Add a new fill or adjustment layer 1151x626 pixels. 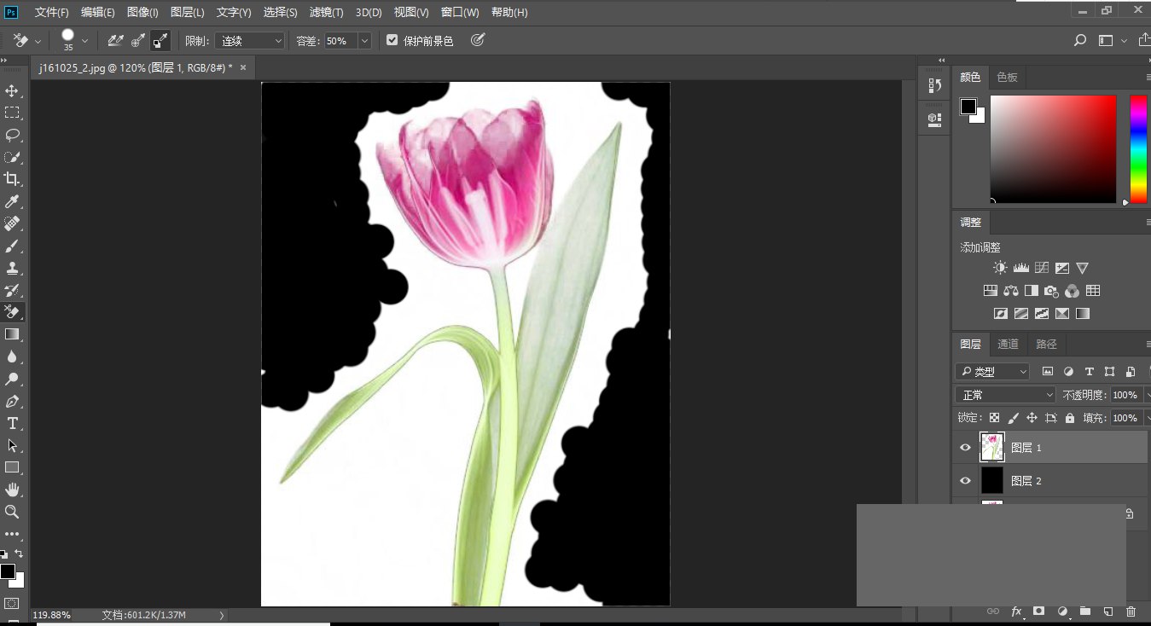coord(1062,611)
